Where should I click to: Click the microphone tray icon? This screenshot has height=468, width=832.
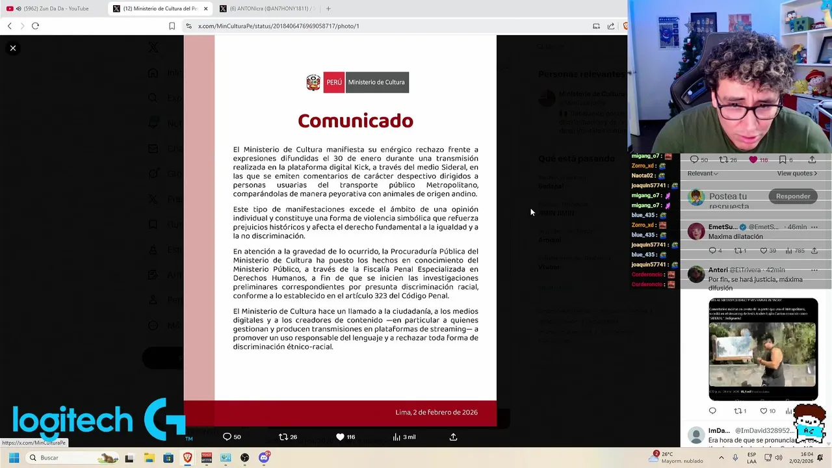point(735,458)
